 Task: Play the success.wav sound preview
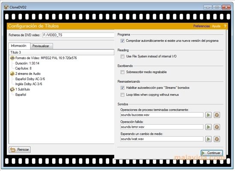coord(208,115)
